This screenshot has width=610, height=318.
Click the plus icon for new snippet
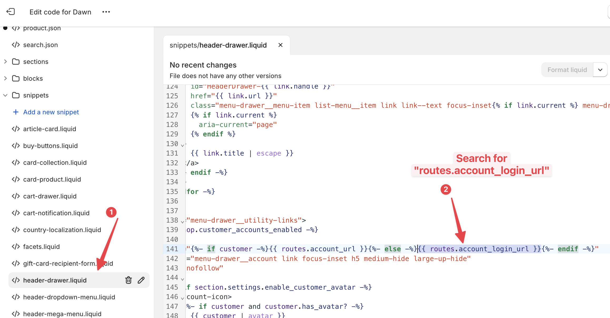click(16, 112)
